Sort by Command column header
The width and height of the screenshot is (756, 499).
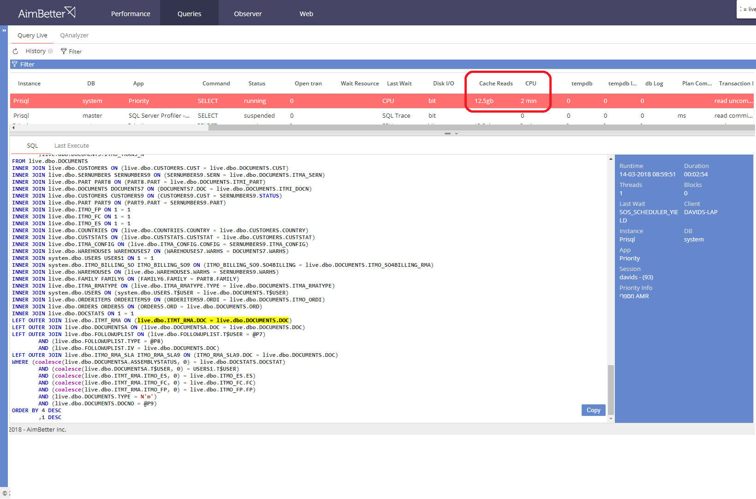click(216, 84)
